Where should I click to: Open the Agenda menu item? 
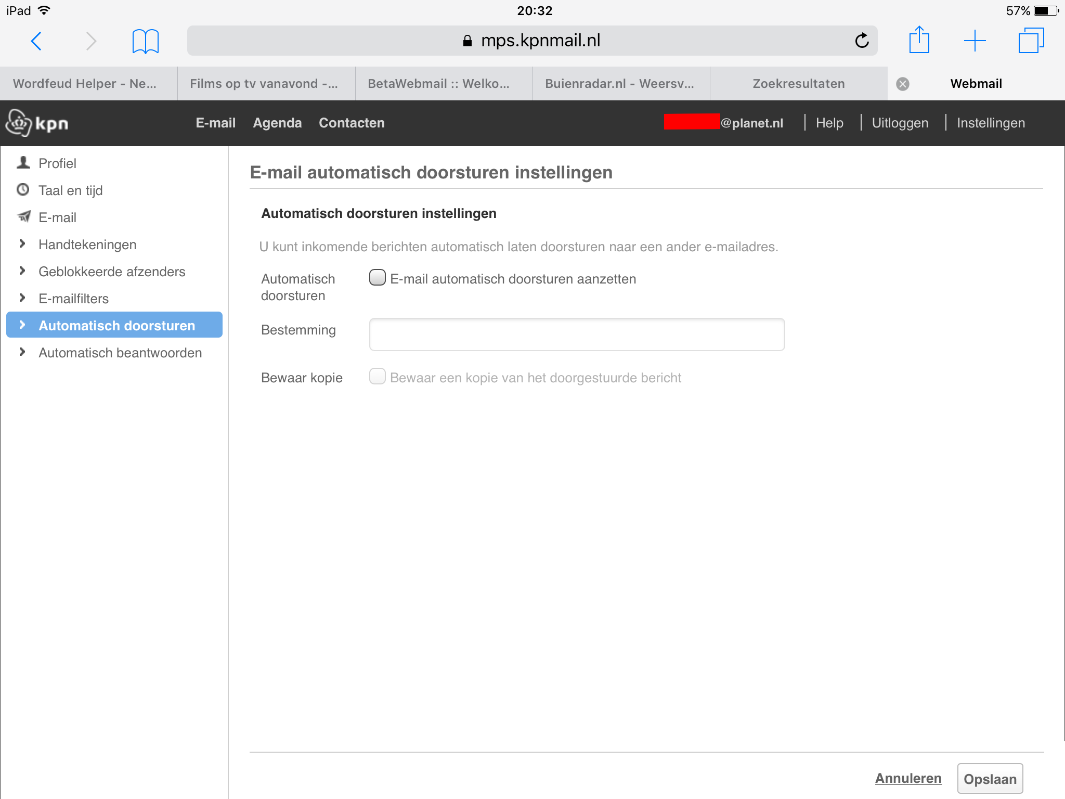coord(277,123)
